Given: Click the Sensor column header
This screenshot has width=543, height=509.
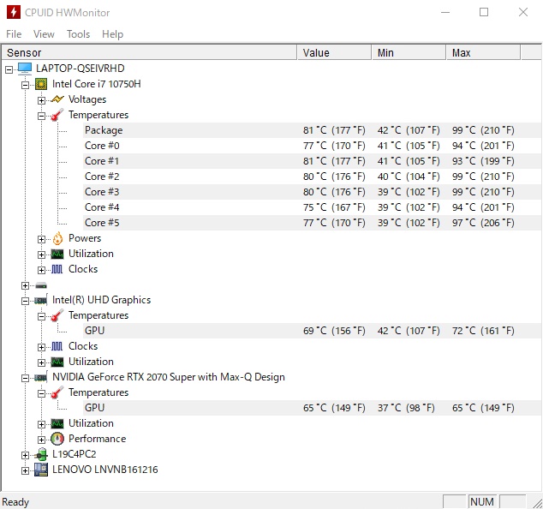Looking at the screenshot, I should 150,52.
